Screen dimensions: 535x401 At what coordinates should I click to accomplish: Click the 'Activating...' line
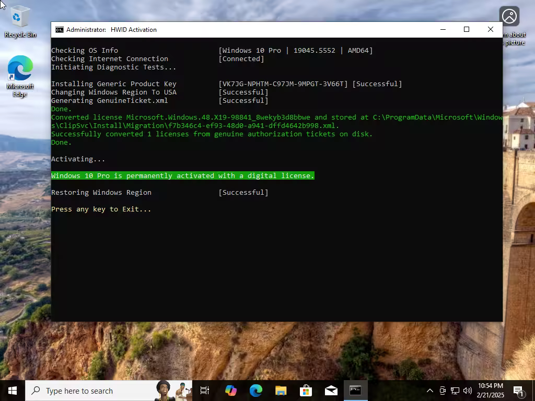(78, 159)
